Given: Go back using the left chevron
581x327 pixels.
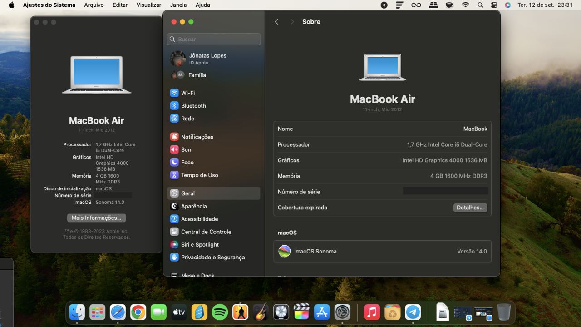Looking at the screenshot, I should [276, 22].
